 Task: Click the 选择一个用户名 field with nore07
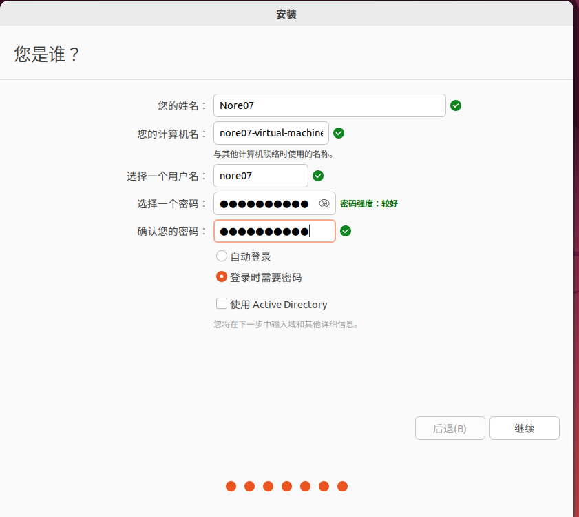point(260,176)
